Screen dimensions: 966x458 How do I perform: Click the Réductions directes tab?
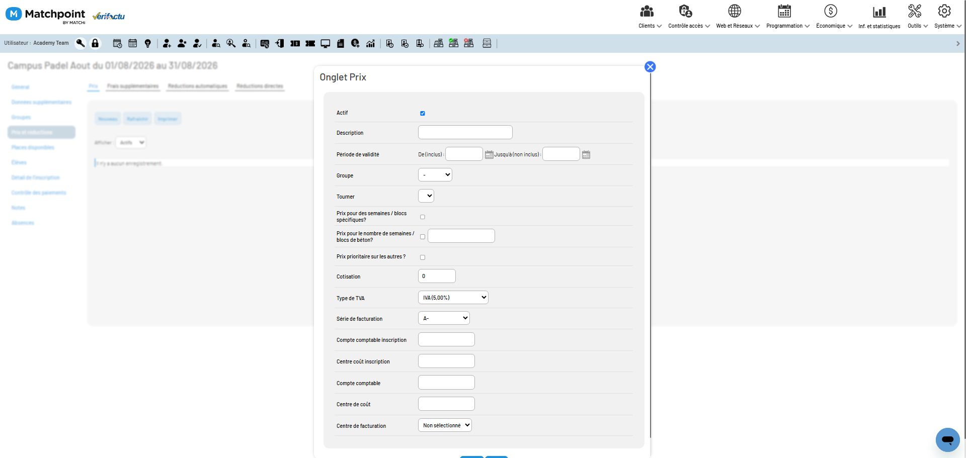click(260, 86)
